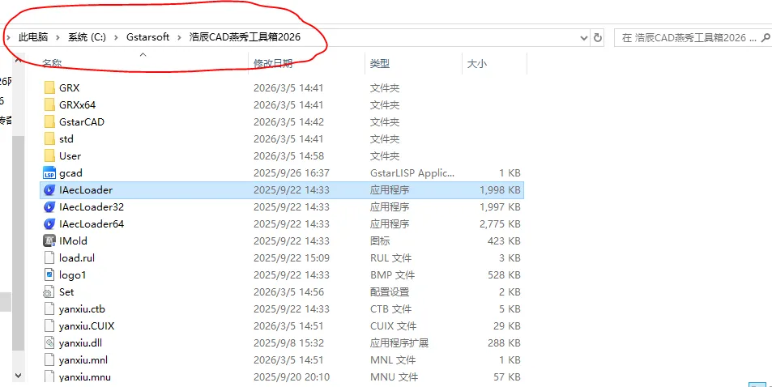Click the GstarCAD folder name

pos(82,121)
